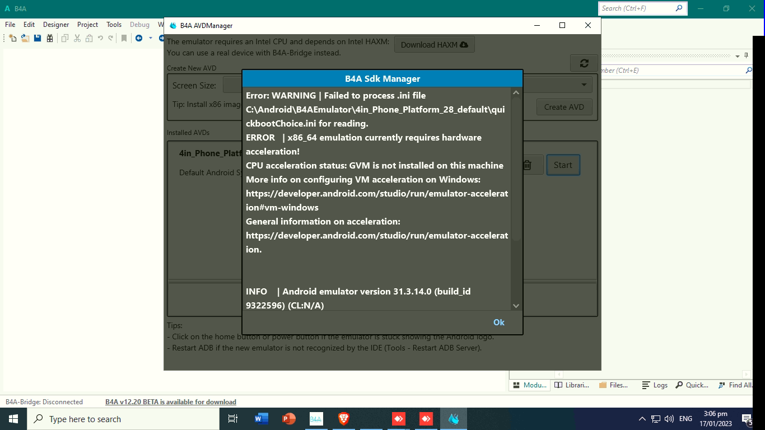Click the 'GVM is not installed' message line
Screen dimensions: 765x430
[375, 165]
